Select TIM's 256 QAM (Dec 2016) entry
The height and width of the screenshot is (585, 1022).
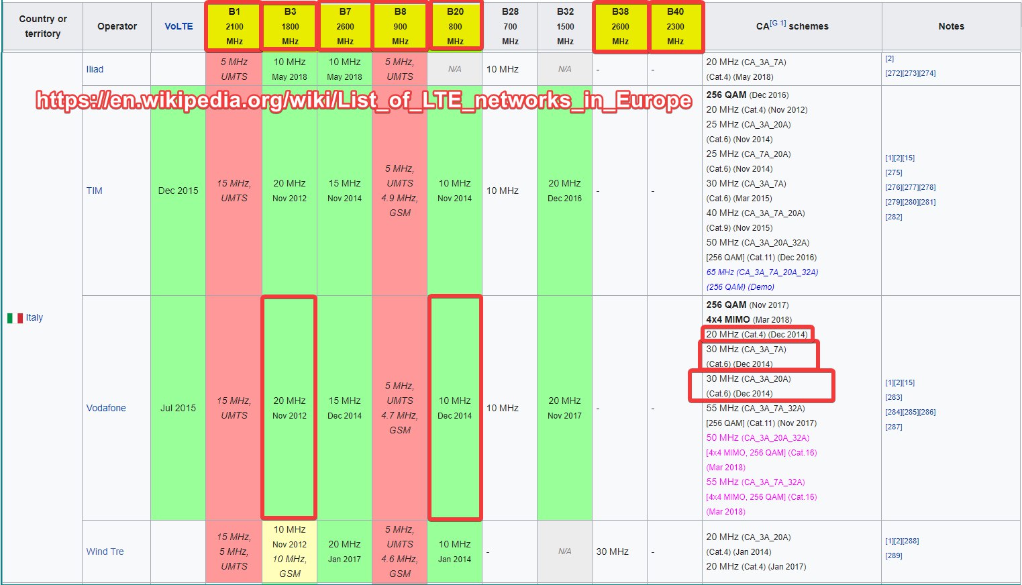coord(748,95)
